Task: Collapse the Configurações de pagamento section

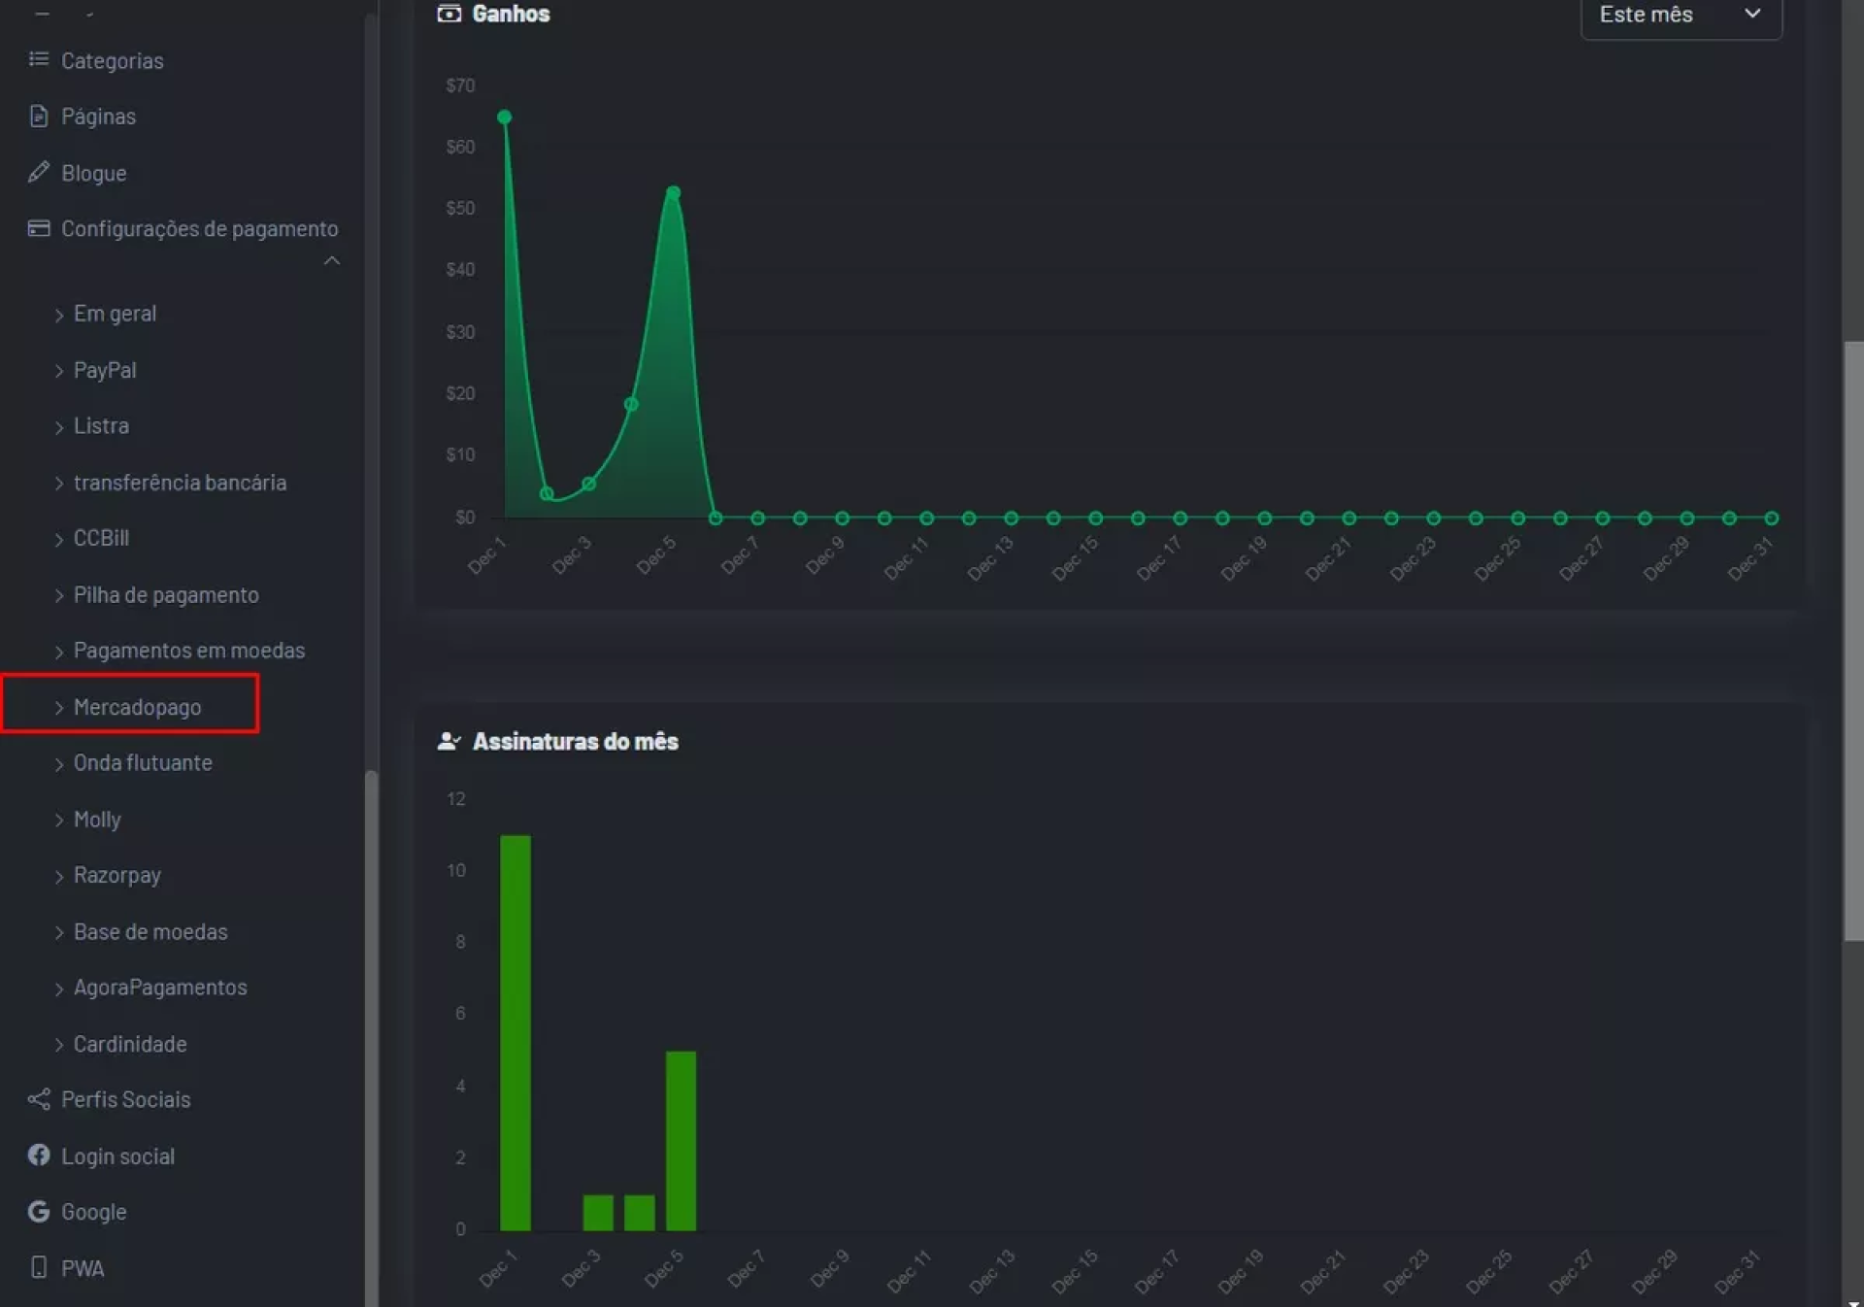Action: [331, 261]
